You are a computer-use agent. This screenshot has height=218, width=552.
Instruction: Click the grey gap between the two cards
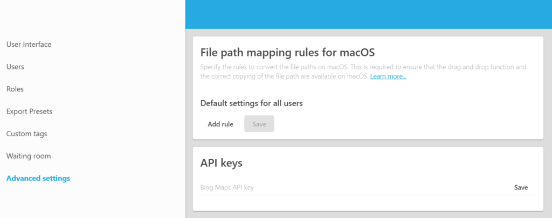coord(368,143)
